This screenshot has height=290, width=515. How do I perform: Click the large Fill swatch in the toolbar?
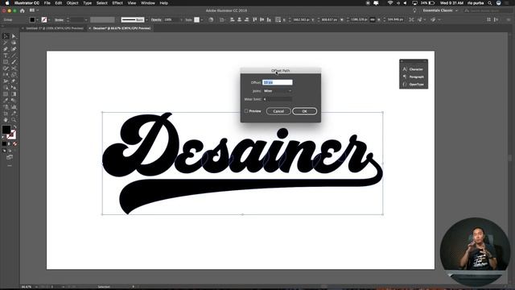6,130
